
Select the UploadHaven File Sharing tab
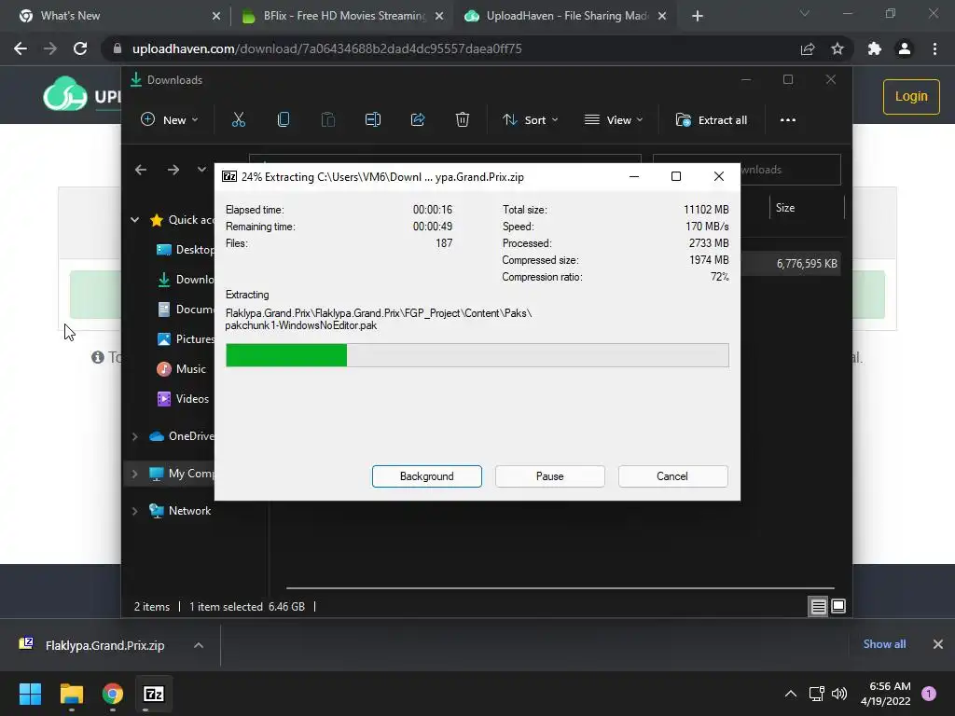[566, 16]
